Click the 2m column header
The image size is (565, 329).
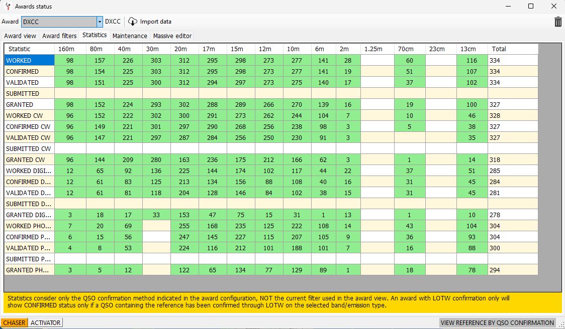[348, 49]
